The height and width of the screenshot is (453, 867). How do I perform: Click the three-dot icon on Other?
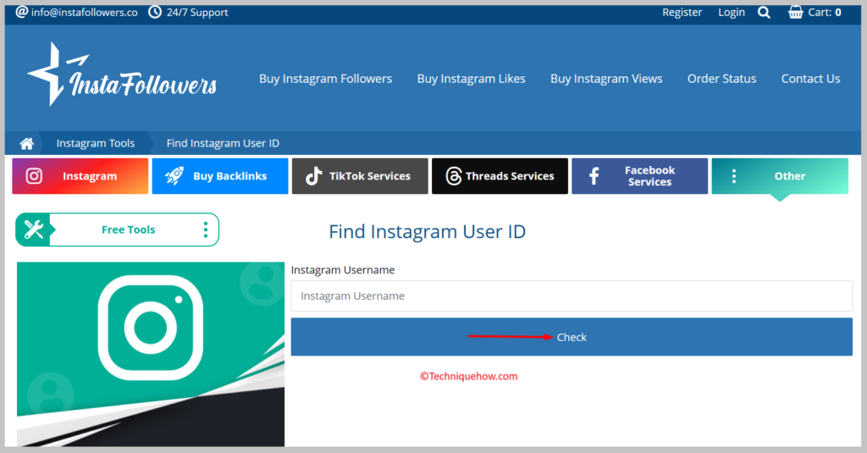(734, 176)
